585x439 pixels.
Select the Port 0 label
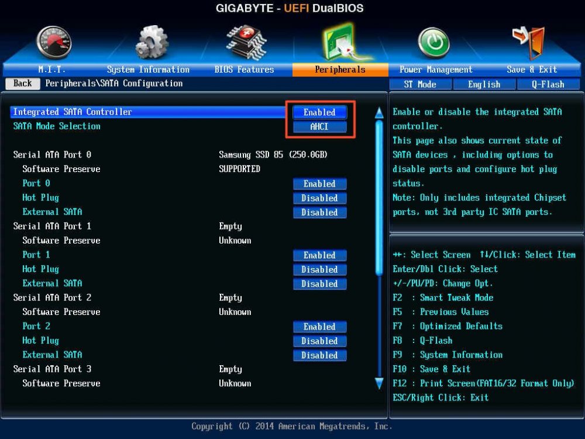(36, 183)
